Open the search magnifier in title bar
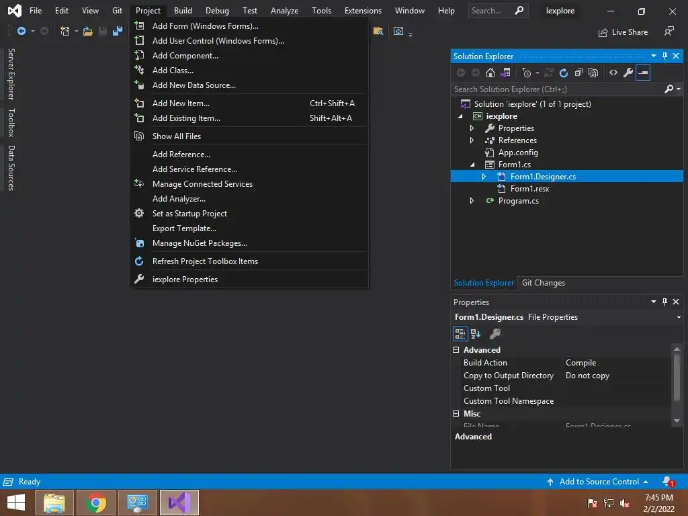 click(519, 11)
